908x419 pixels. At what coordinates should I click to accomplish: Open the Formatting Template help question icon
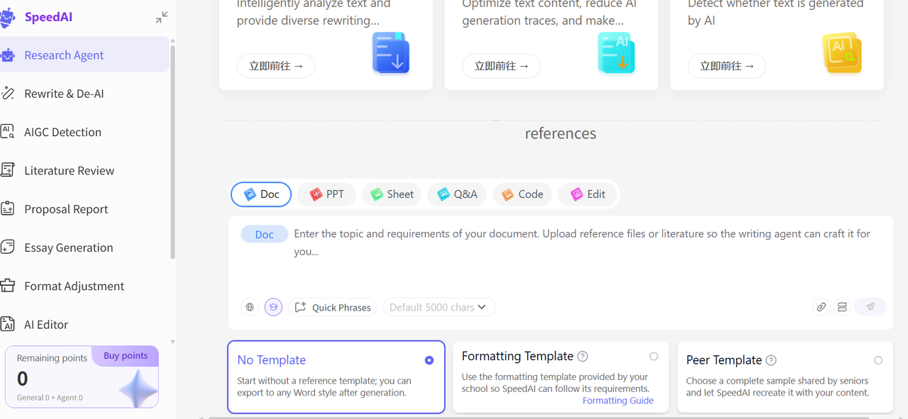coord(582,357)
